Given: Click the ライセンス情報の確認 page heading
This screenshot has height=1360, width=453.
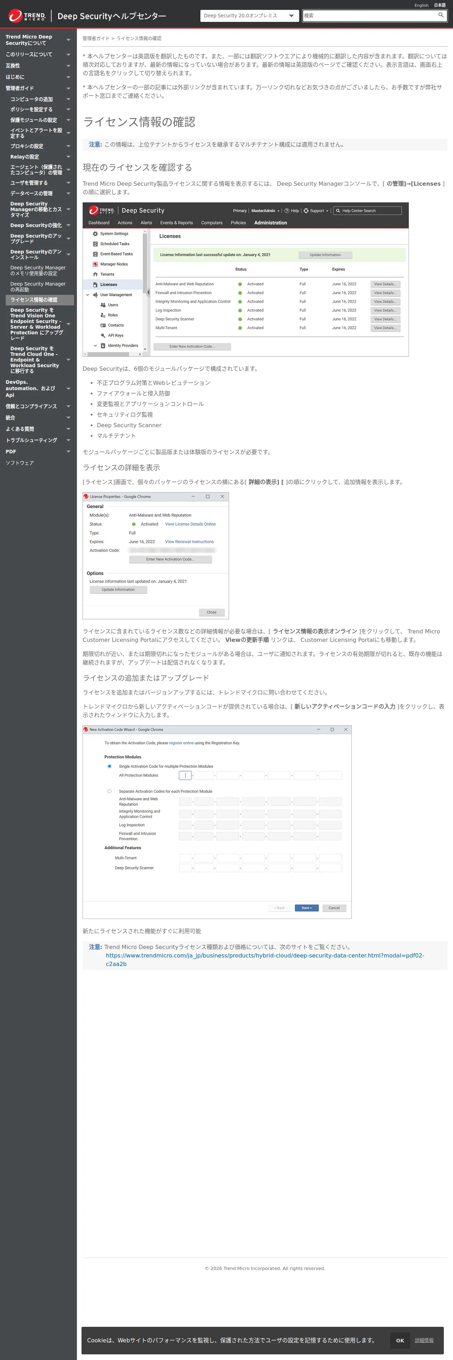Looking at the screenshot, I should coord(139,122).
